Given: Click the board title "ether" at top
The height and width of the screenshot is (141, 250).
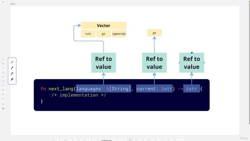Looking at the screenshot, I should [x=13, y=4].
